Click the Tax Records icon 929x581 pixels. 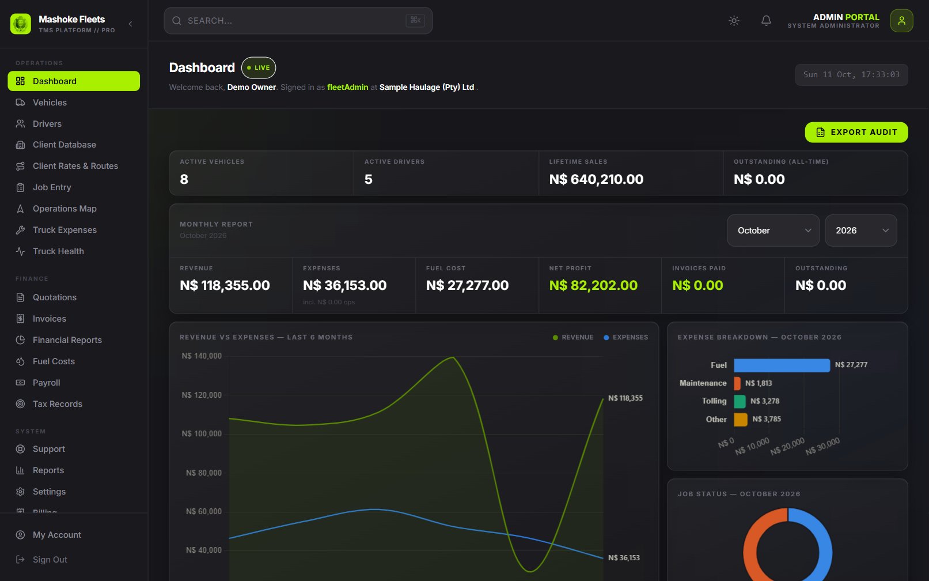click(x=20, y=404)
